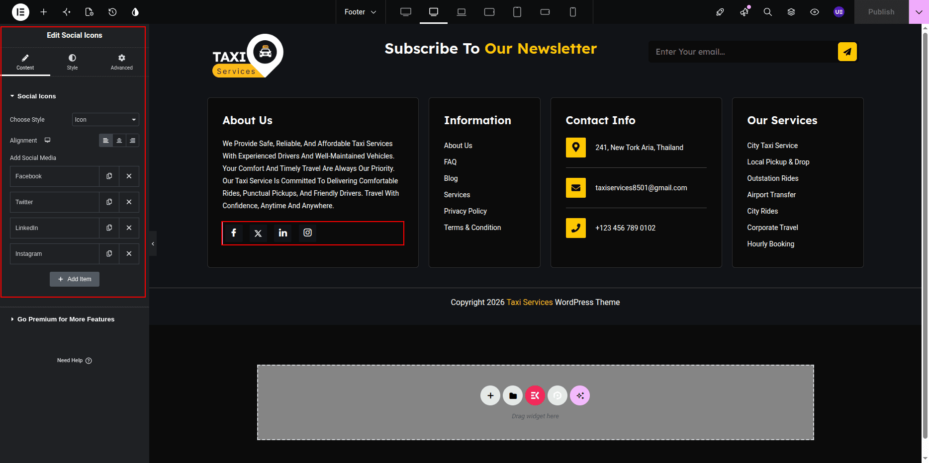Add a new section with the plus circle
This screenshot has height=463, width=929.
490,395
